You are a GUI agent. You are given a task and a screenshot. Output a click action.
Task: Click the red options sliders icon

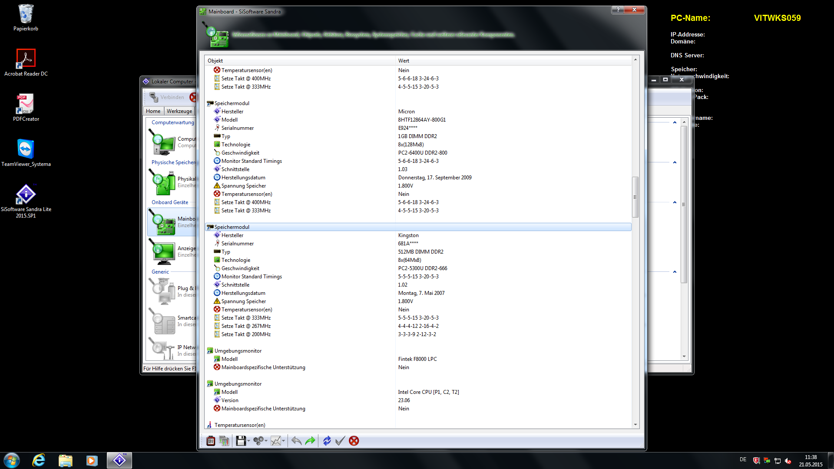click(x=211, y=441)
